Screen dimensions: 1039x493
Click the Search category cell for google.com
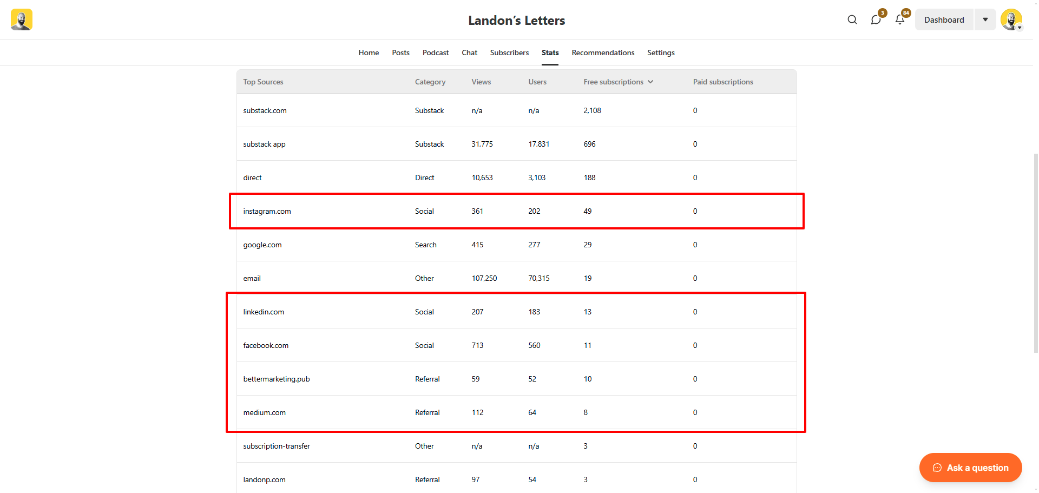[426, 245]
